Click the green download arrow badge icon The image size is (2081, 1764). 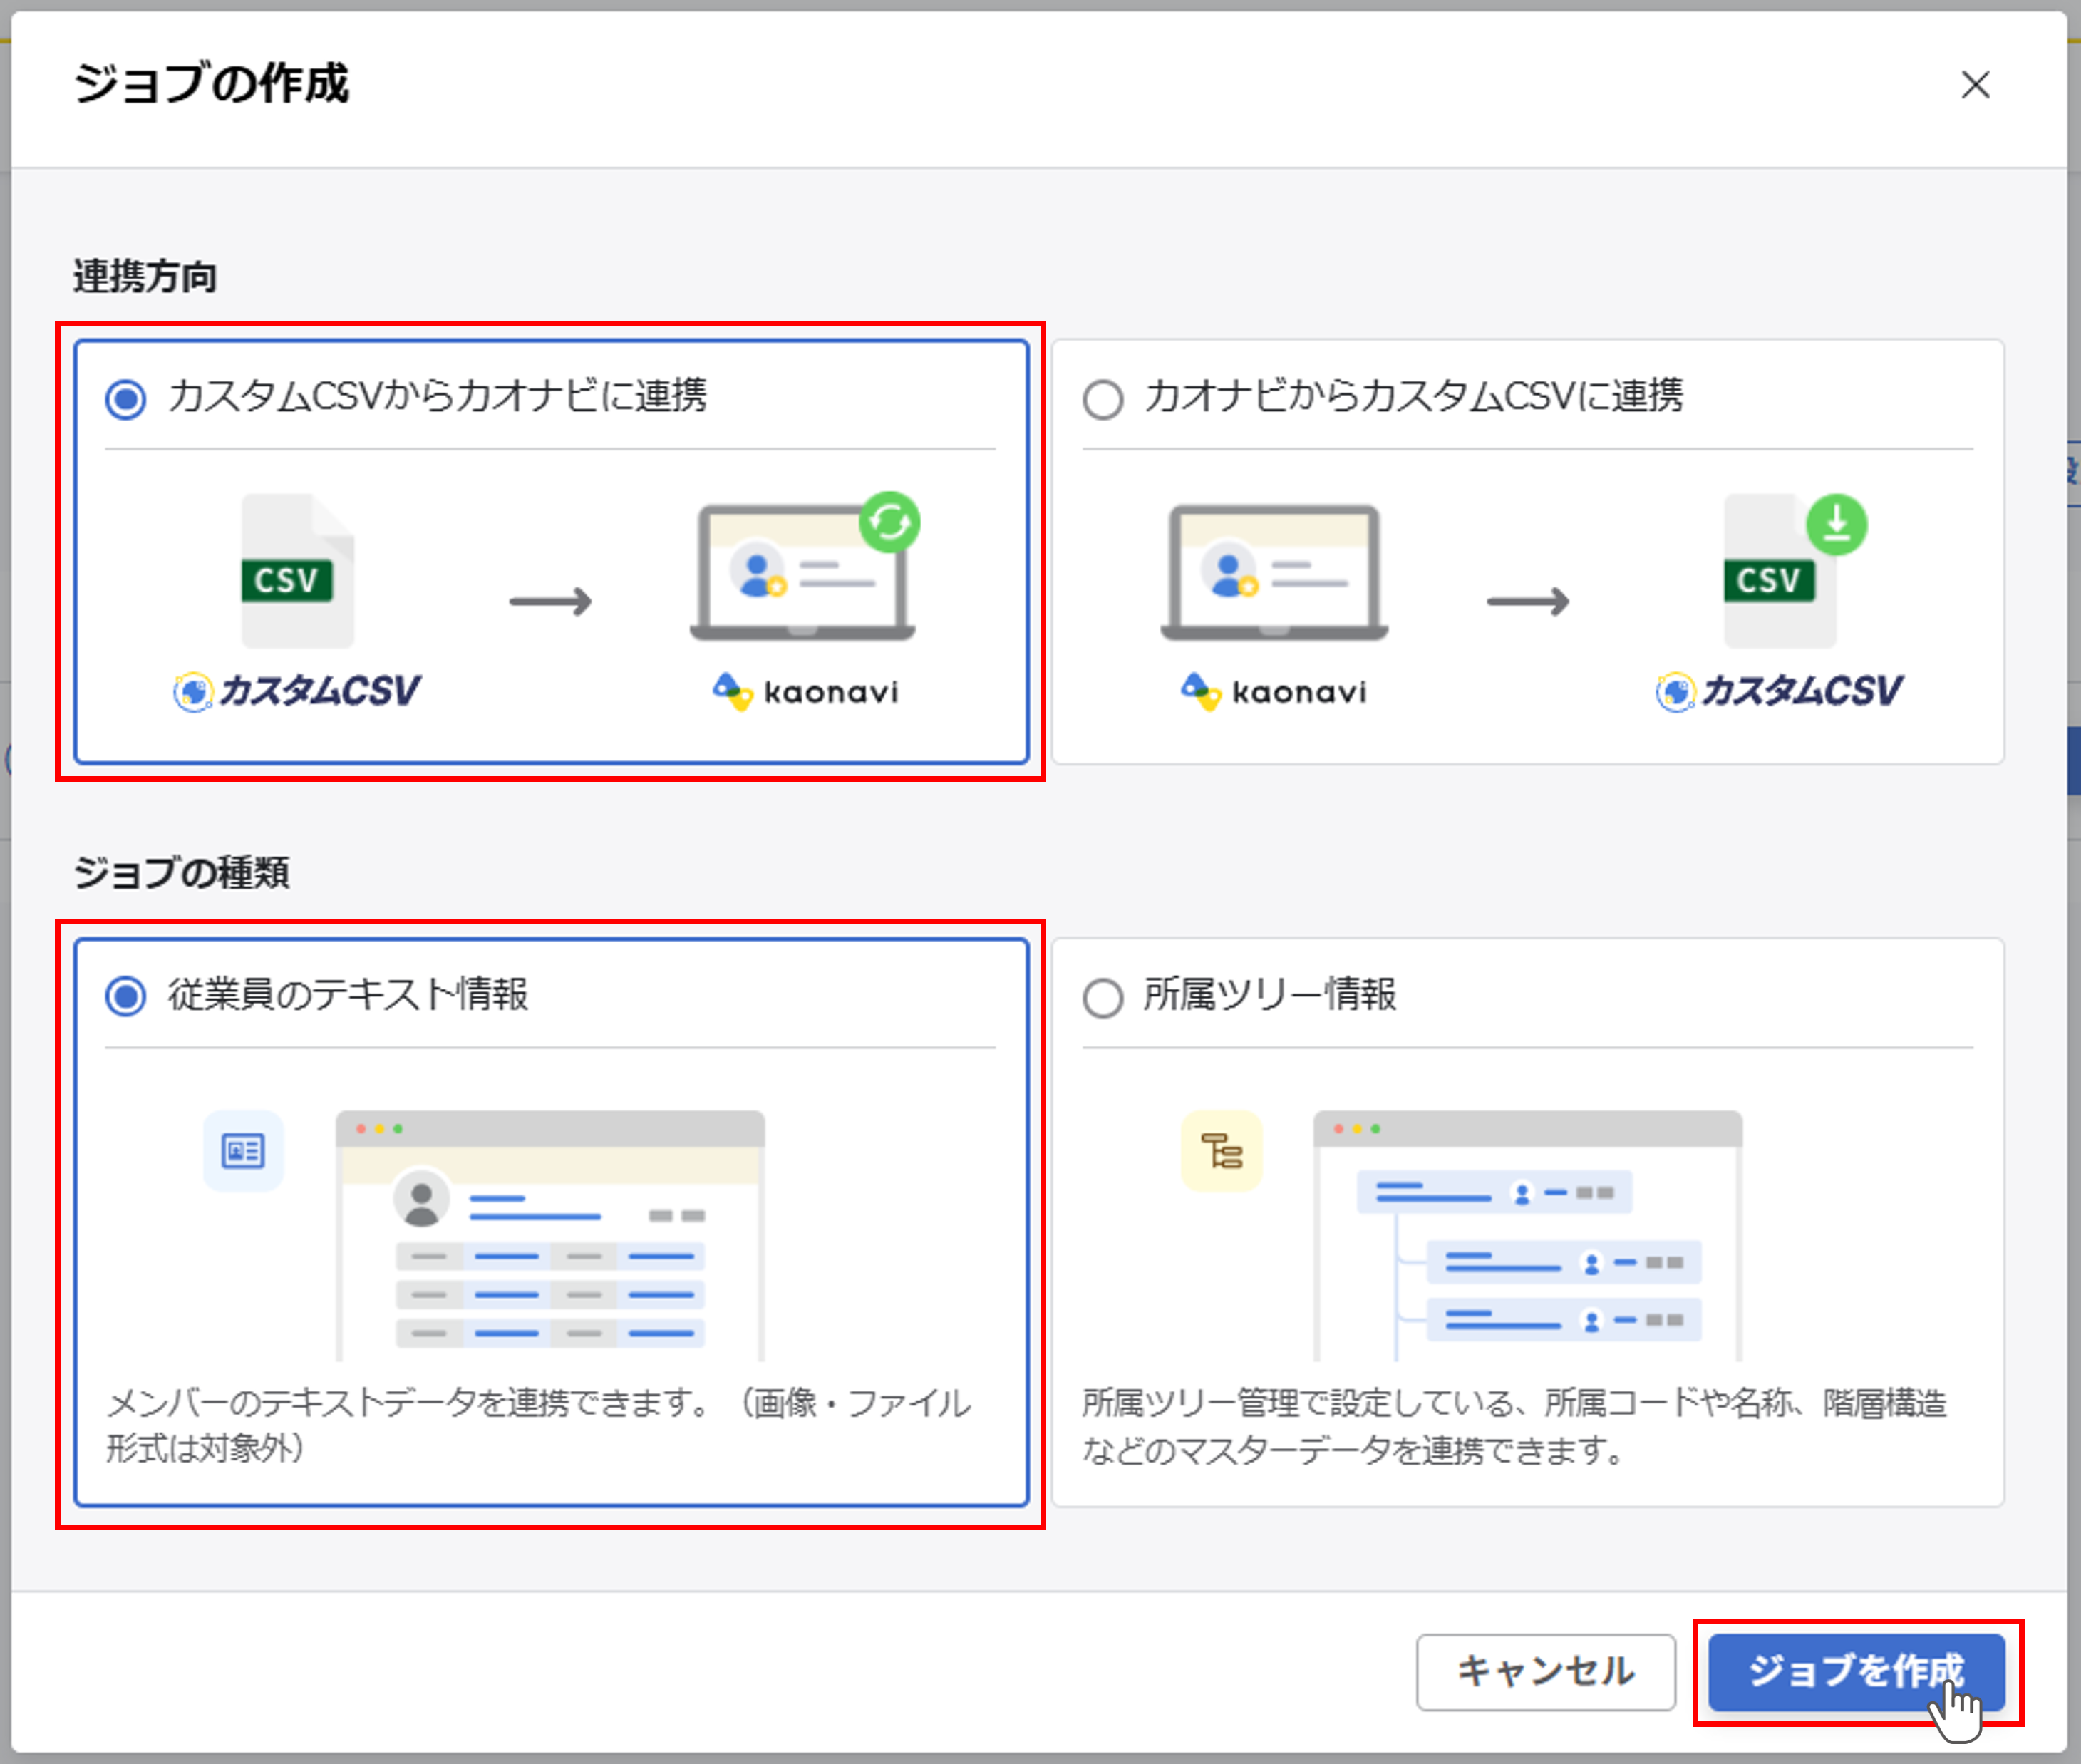point(1836,524)
